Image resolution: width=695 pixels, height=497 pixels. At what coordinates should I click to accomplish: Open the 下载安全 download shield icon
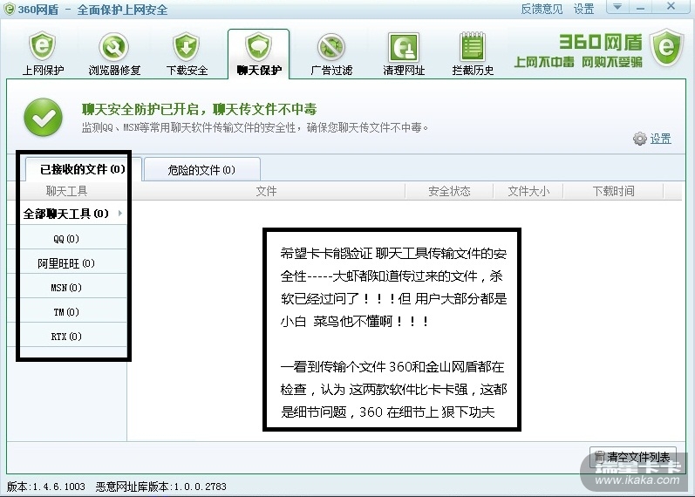point(187,46)
